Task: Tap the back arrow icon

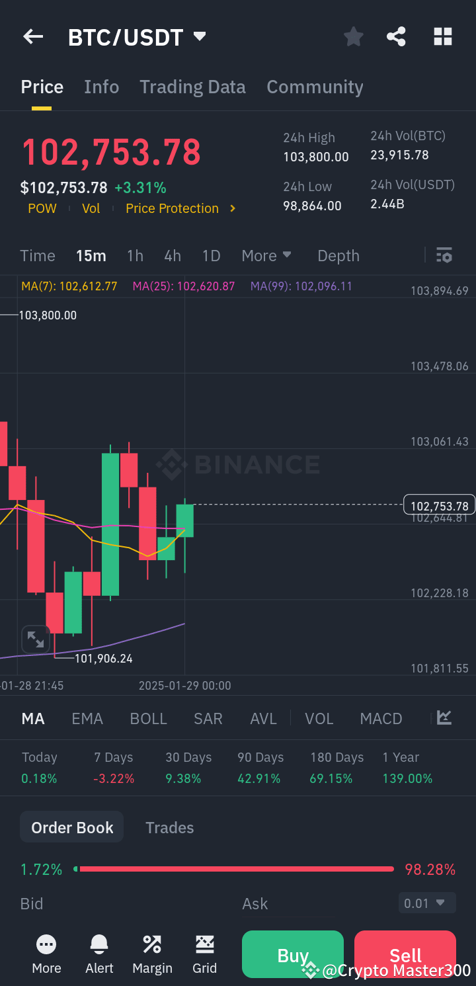Action: tap(33, 37)
